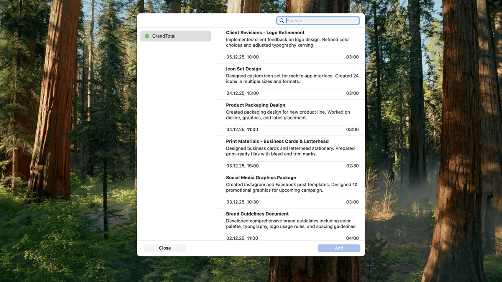The height and width of the screenshot is (282, 502).
Task: Select the Social Media Graphics Package entry
Action: [x=261, y=178]
